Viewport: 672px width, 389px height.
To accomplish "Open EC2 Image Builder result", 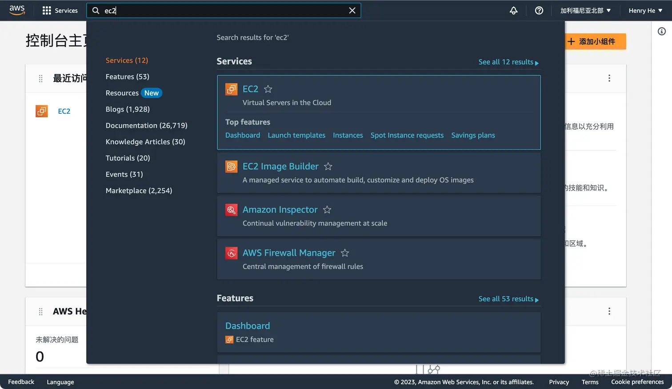I will click(x=280, y=166).
